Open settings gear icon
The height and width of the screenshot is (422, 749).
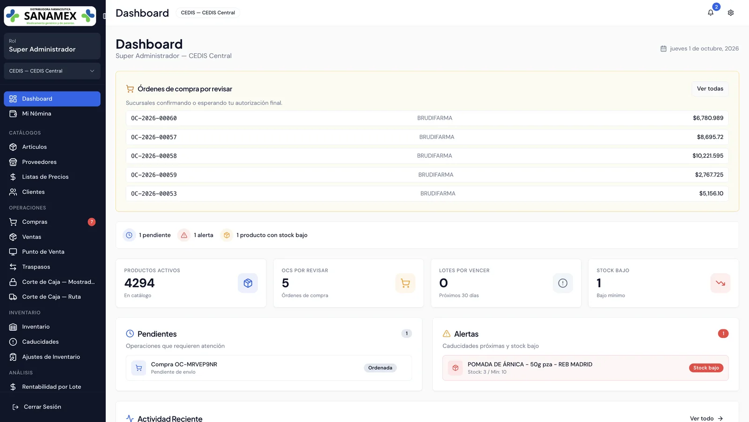[731, 13]
